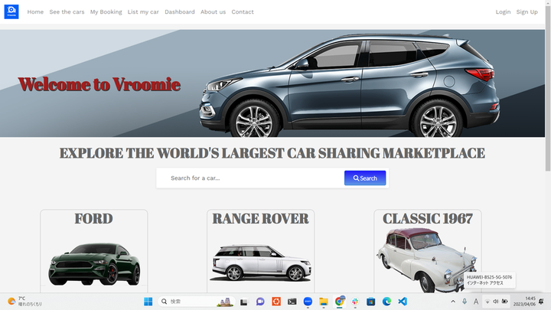Click the Sign Up link
Screen dimensions: 551x310
point(527,12)
